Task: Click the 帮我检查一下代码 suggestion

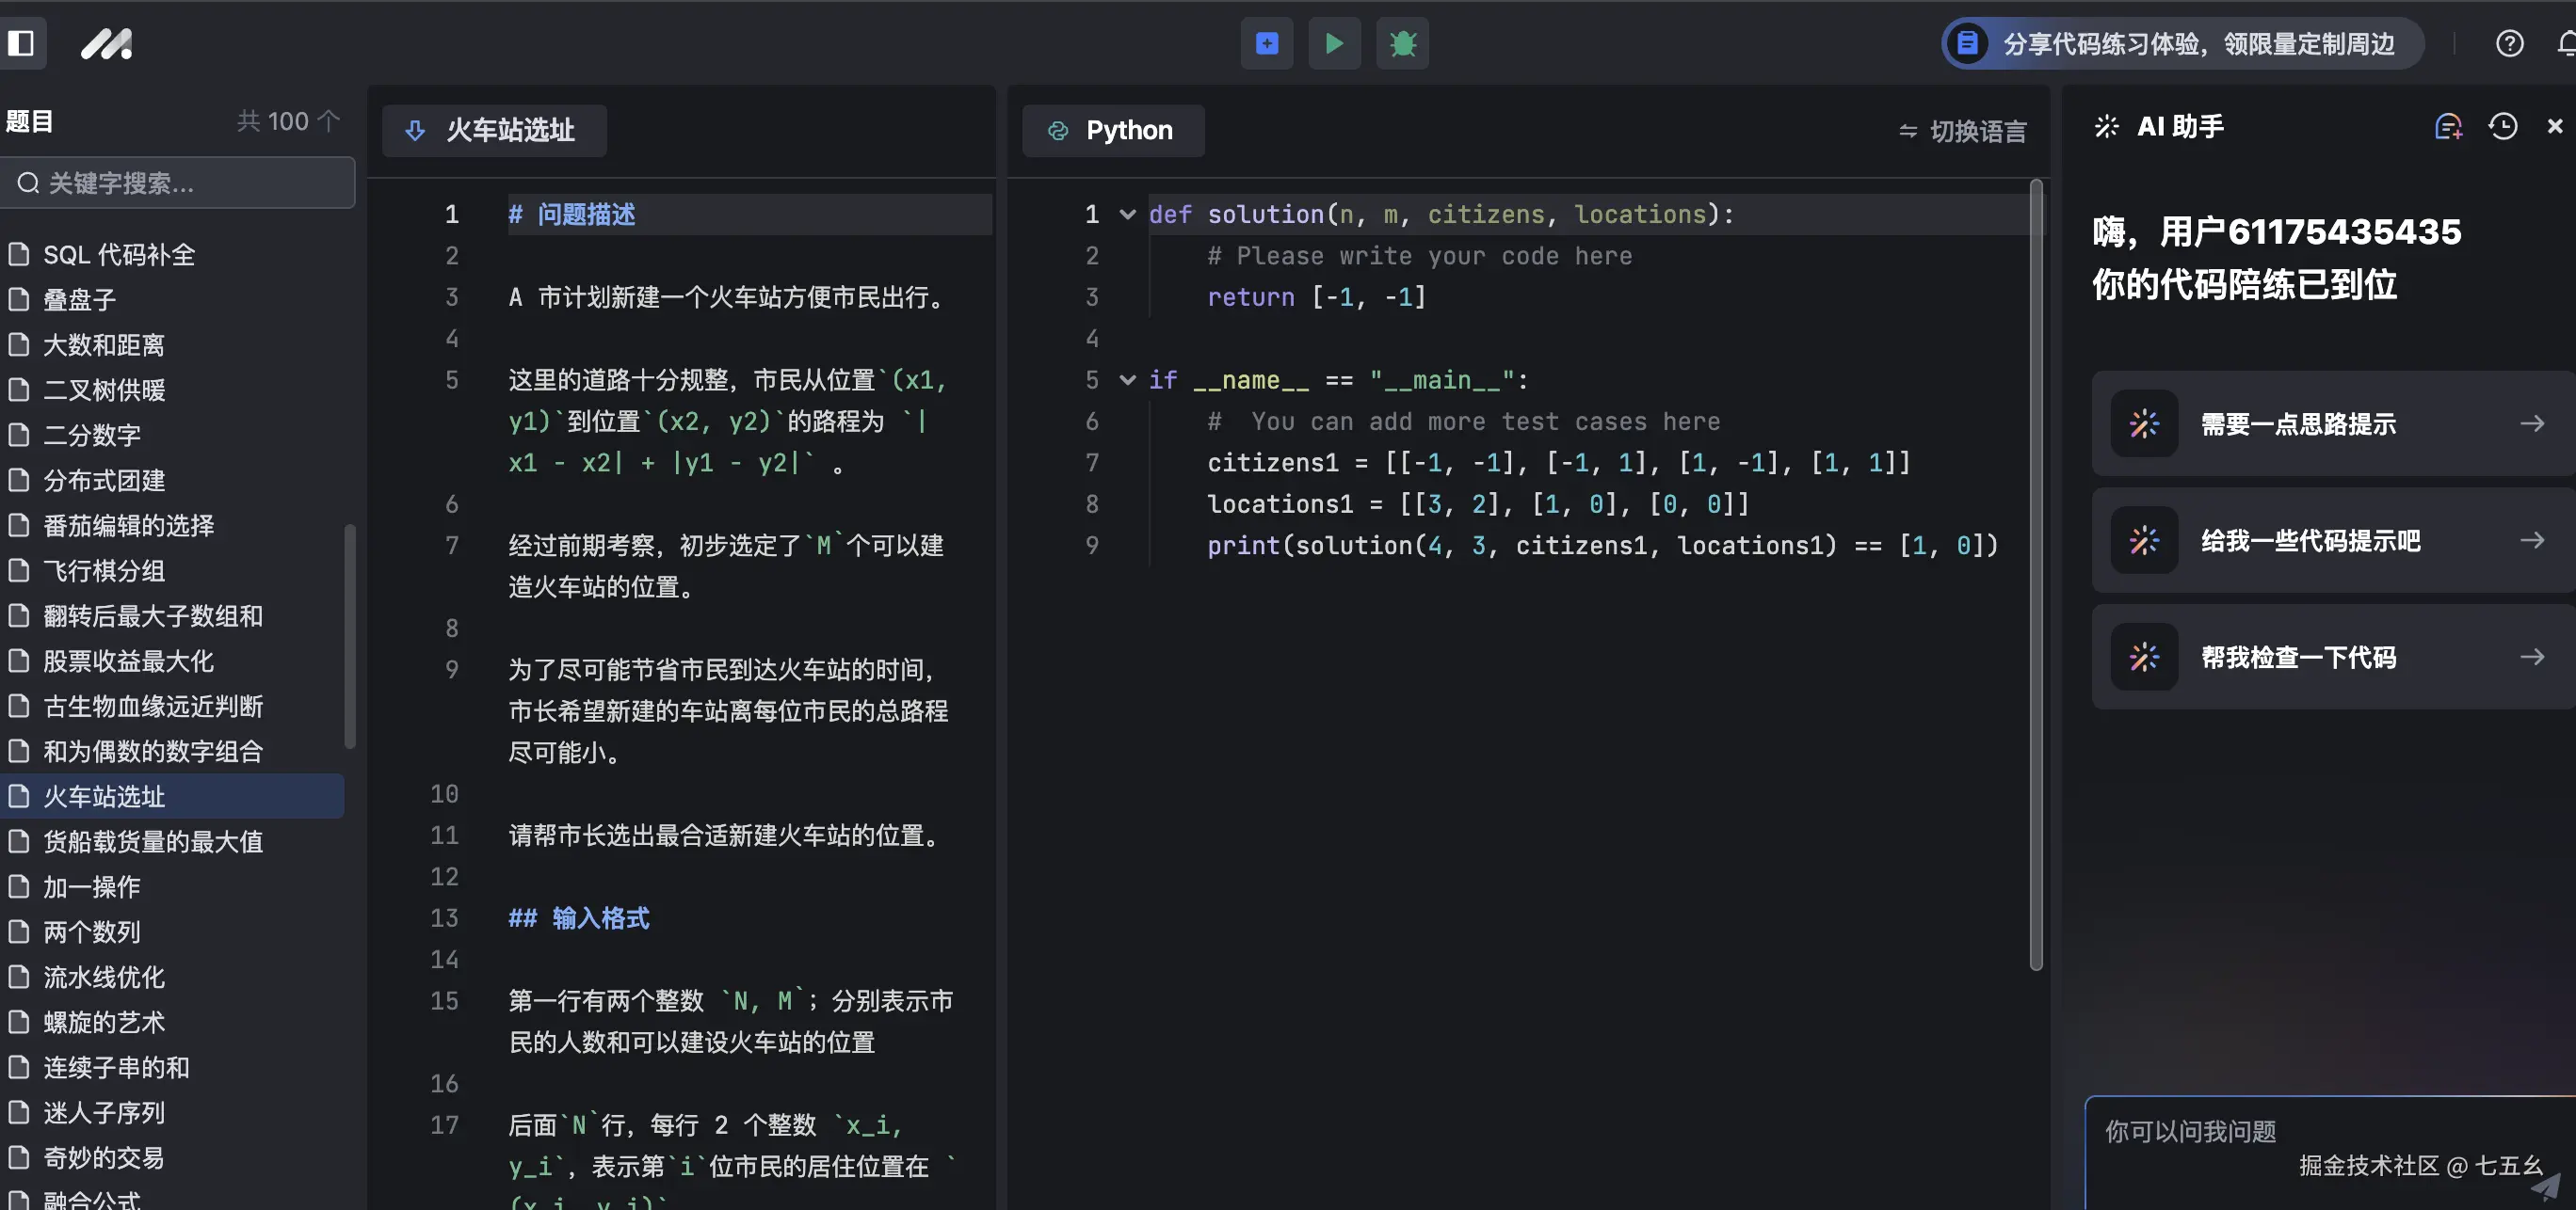Action: (x=2328, y=657)
